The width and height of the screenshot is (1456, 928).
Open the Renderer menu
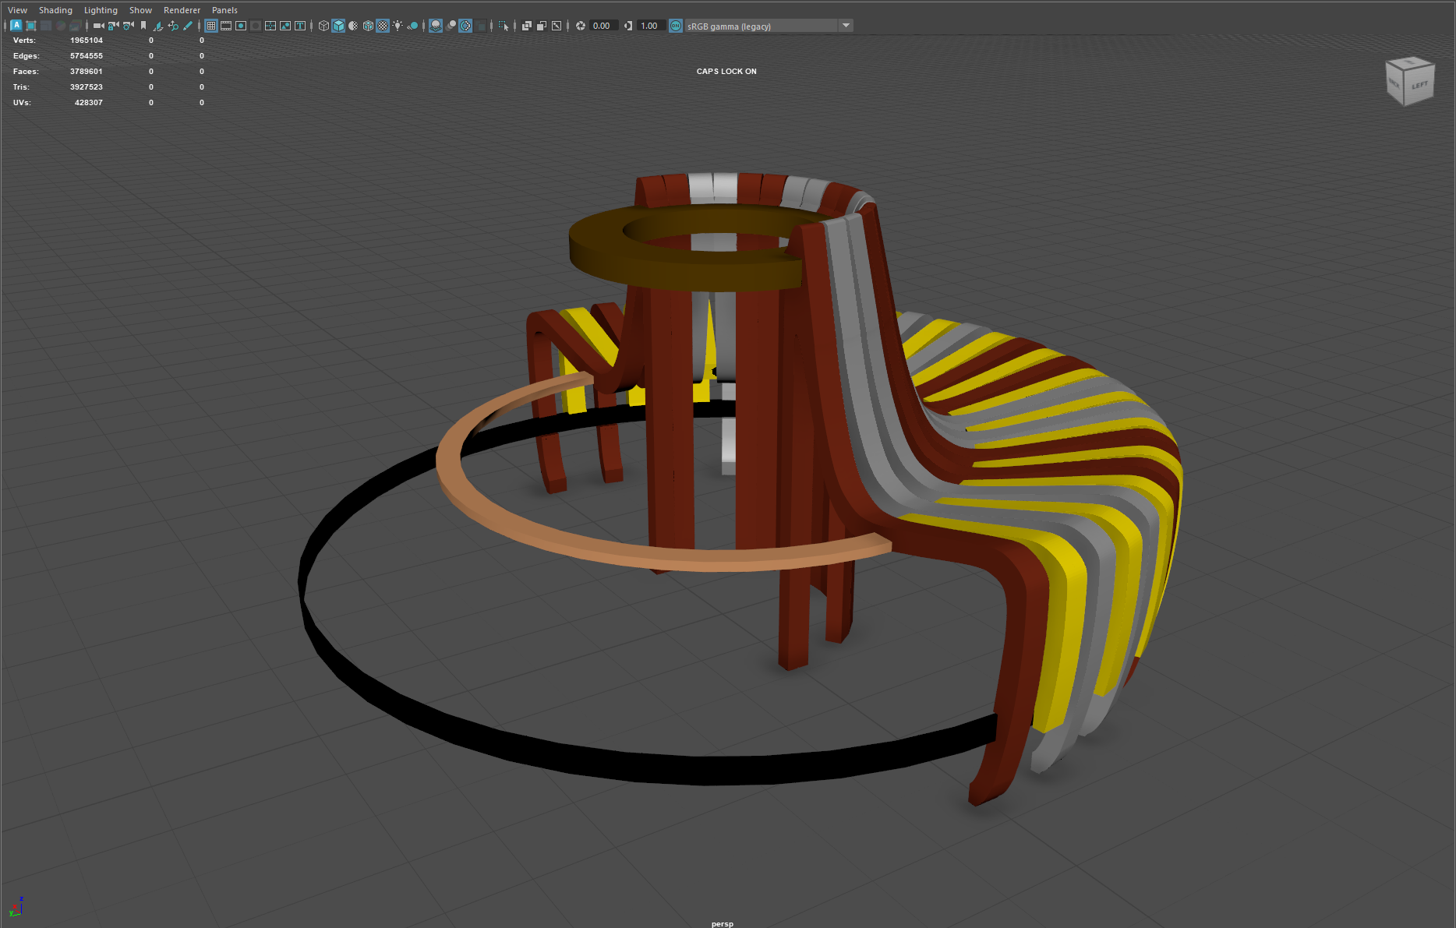[182, 9]
